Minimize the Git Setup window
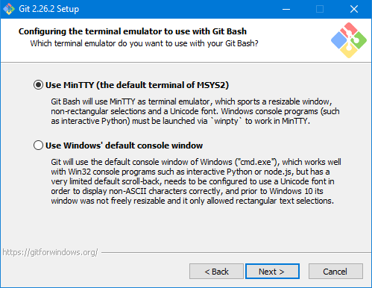 [286, 9]
